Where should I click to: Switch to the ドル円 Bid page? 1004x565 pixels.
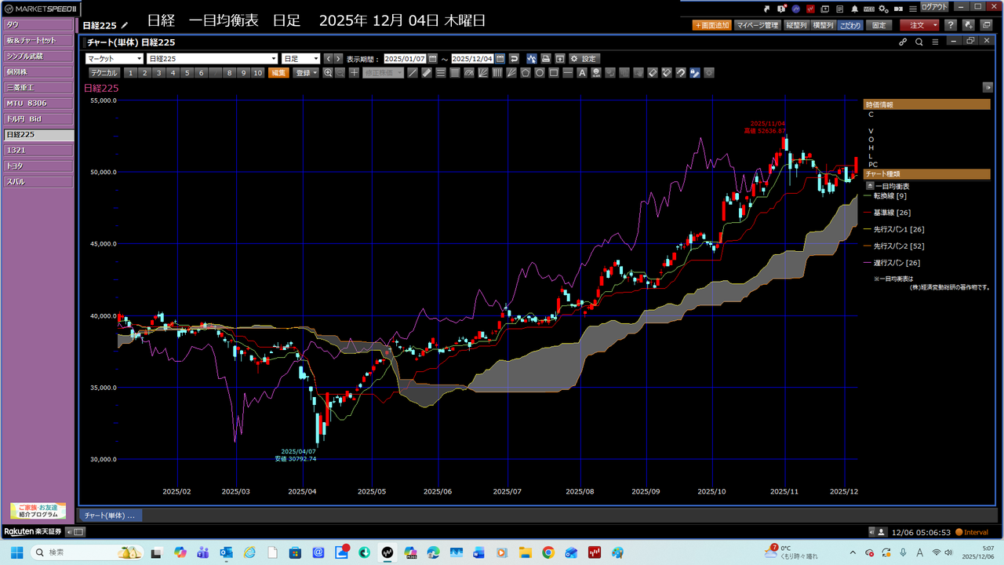[x=38, y=119]
